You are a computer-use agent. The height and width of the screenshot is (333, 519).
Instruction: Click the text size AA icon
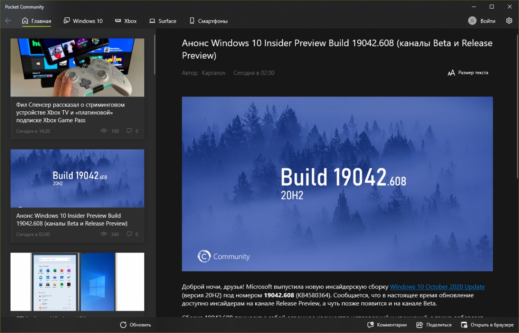pos(451,73)
